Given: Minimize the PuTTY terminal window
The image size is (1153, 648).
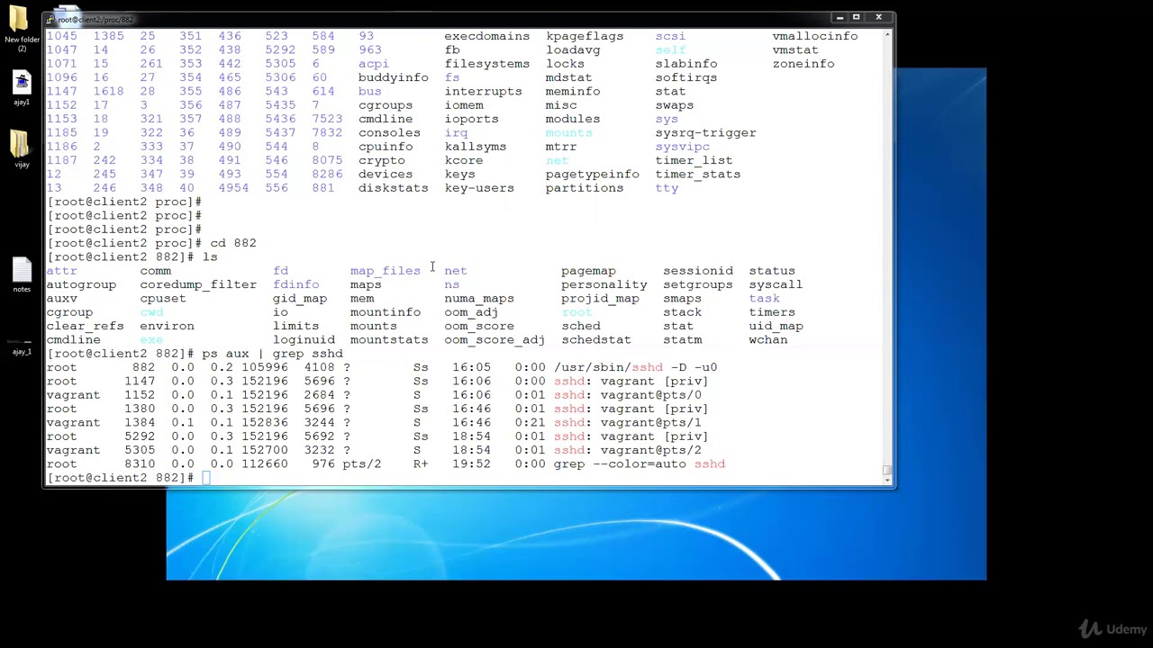Looking at the screenshot, I should pos(840,17).
